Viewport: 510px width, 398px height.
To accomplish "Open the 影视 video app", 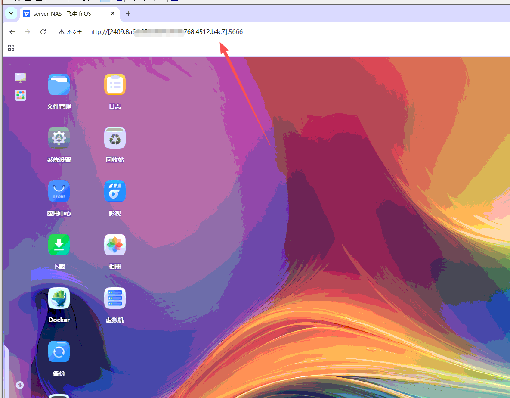I will (x=115, y=191).
